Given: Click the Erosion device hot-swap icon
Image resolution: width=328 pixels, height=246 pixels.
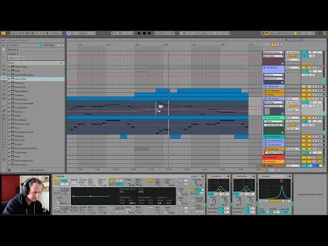Looking at the screenshot, I should click(x=286, y=176).
